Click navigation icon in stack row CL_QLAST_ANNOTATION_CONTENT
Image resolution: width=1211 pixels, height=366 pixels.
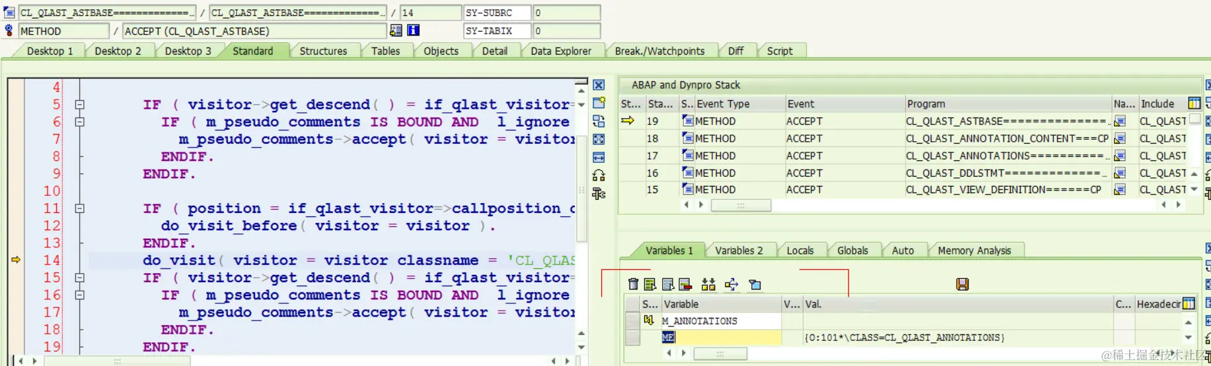(1120, 138)
